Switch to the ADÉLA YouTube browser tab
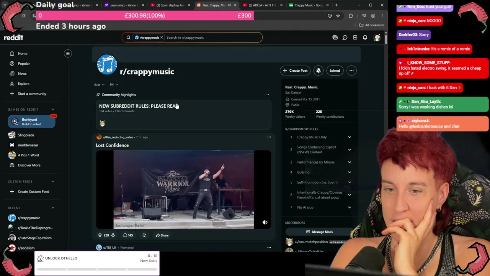 (262, 5)
